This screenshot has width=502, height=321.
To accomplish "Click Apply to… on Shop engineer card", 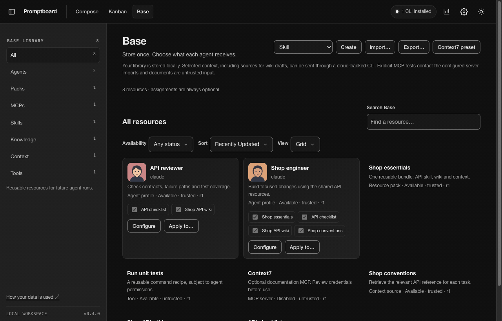I will tap(302, 247).
